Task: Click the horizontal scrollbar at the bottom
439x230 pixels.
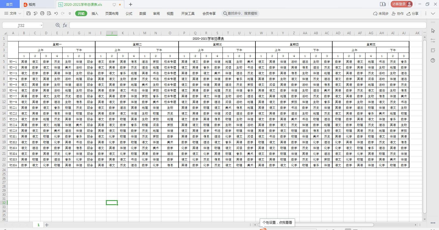Action: coord(316,225)
